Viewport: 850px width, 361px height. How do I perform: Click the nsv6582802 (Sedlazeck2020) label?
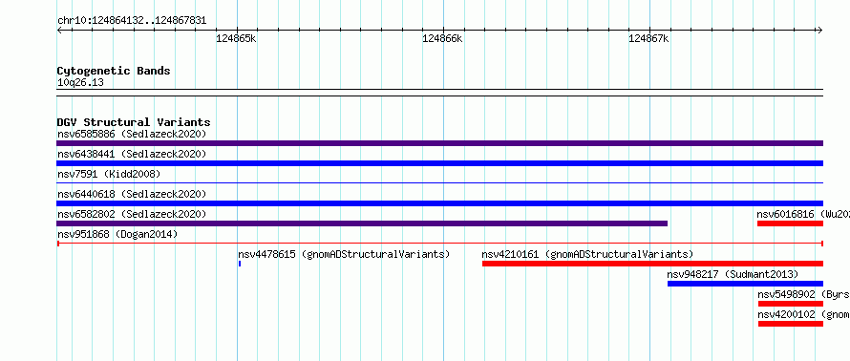[132, 214]
